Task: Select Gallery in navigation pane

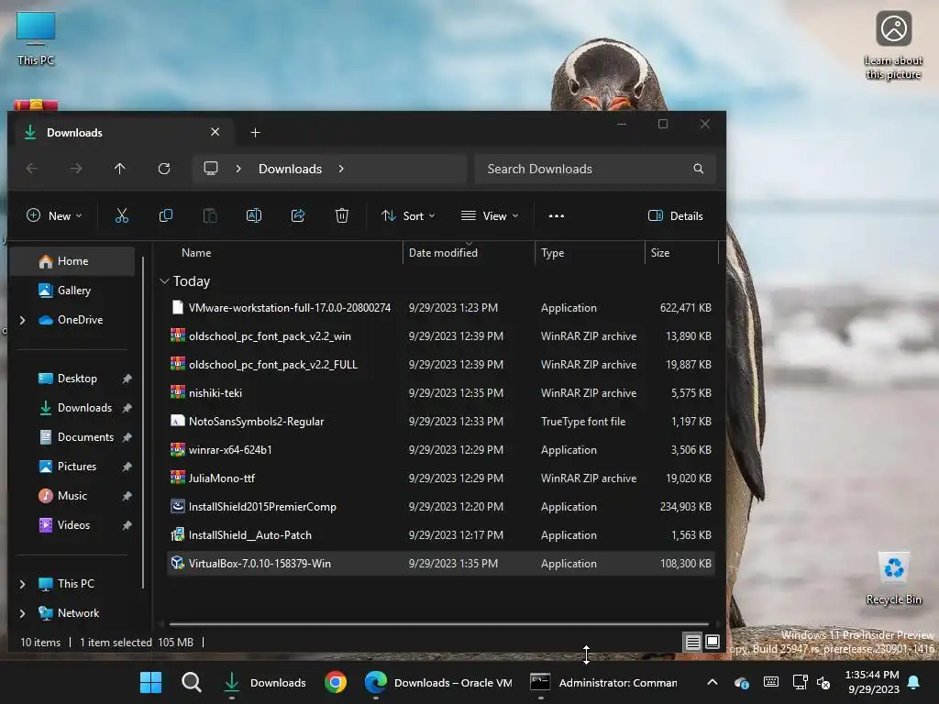Action: (72, 291)
